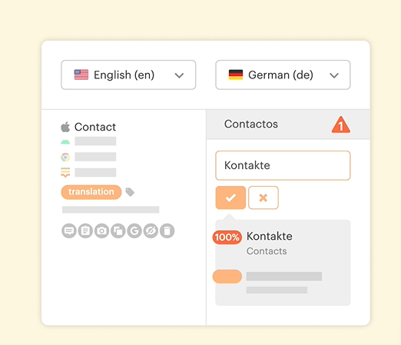The image size is (401, 345).
Task: Open the German (de) language dropdown
Action: click(283, 75)
